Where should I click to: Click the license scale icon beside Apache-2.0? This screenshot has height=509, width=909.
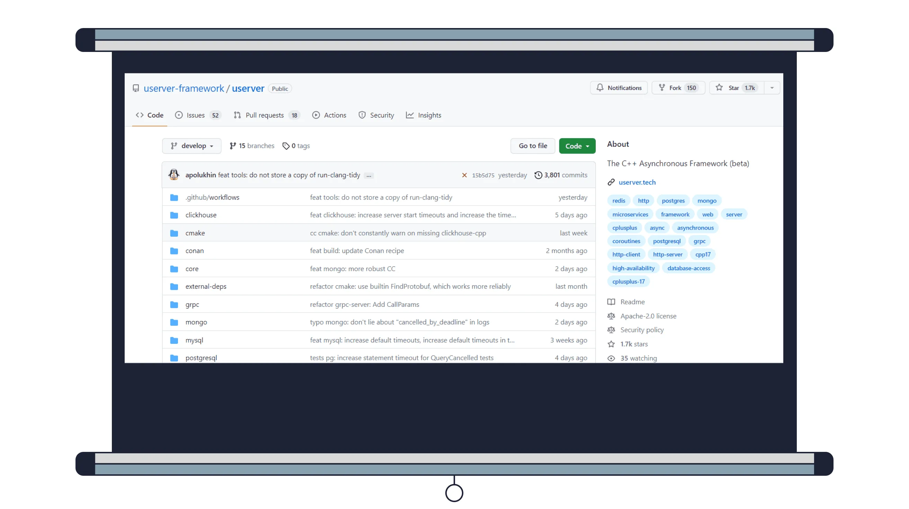coord(611,316)
